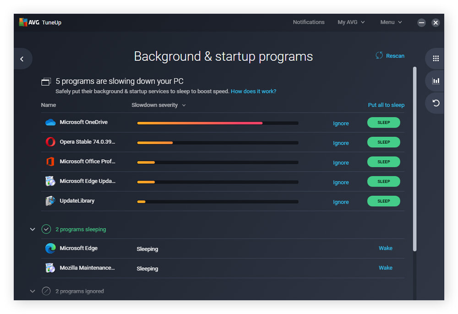Put UpdateLibrary to sleep
This screenshot has width=458, height=314.
click(x=383, y=201)
